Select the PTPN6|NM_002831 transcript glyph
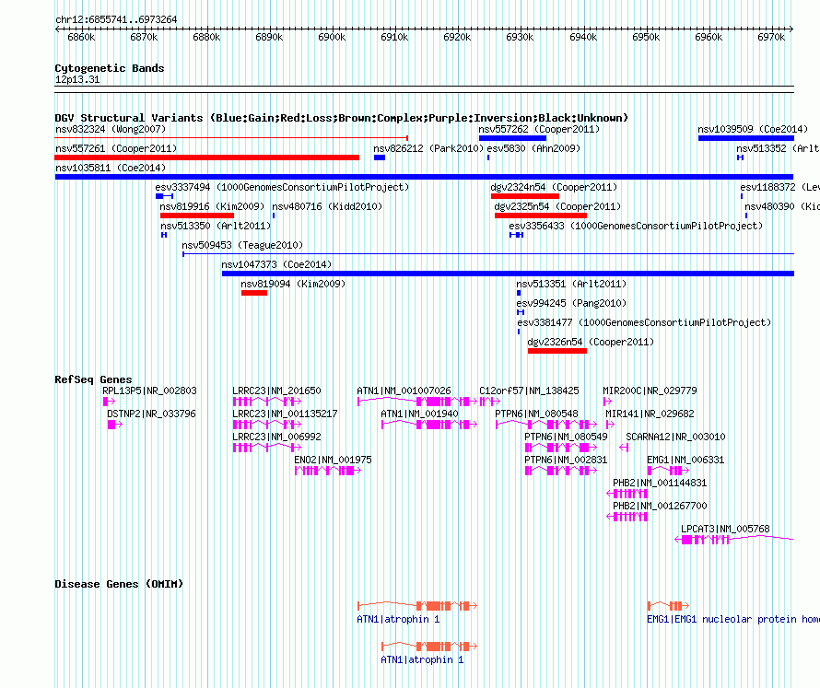The image size is (820, 688). click(561, 471)
